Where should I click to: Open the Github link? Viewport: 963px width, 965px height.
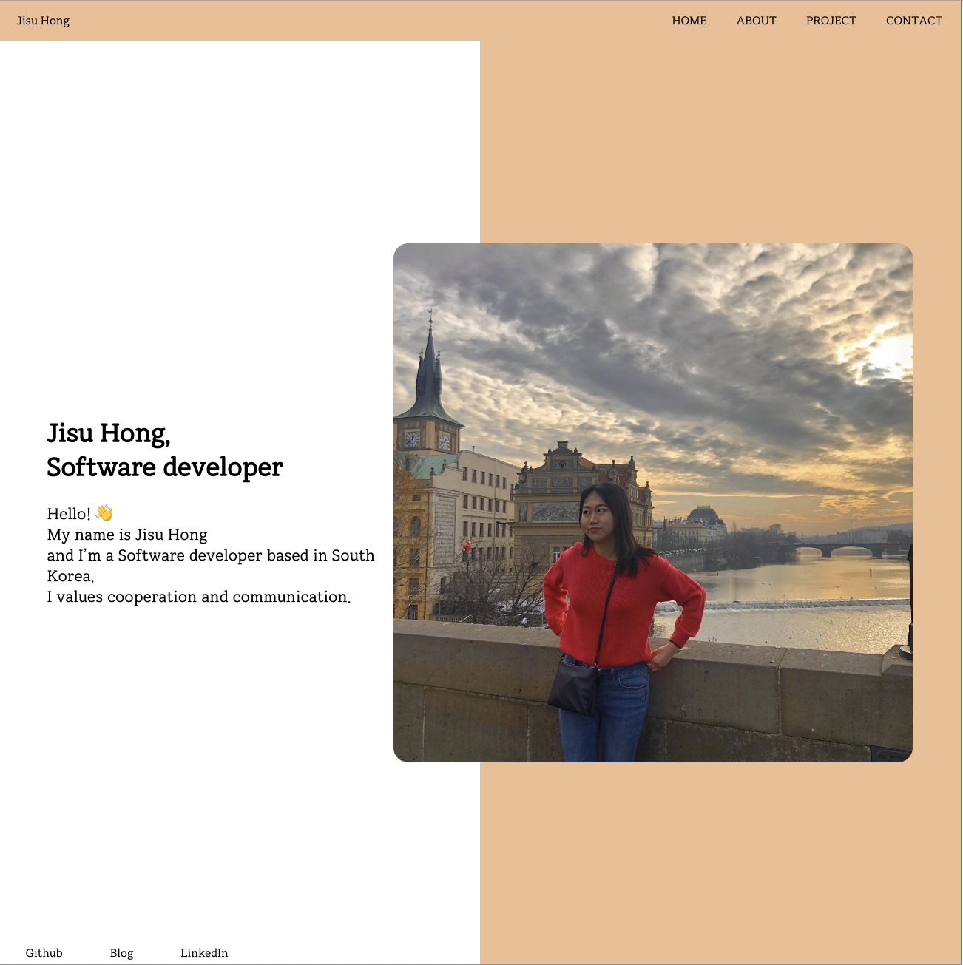44,952
